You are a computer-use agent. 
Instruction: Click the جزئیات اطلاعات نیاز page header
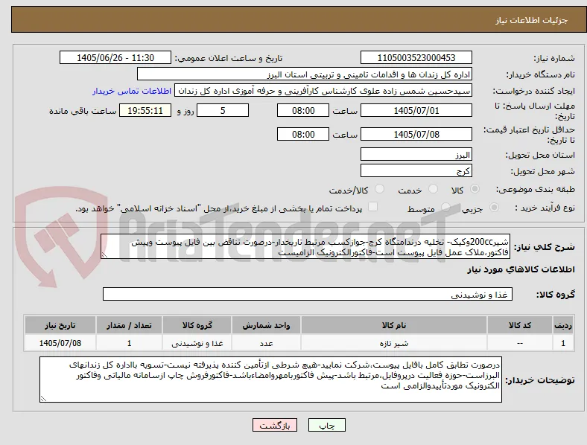pos(532,20)
